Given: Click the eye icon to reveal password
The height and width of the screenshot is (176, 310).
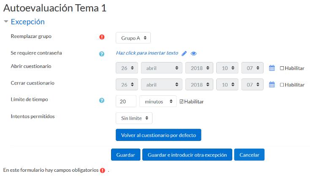Looking at the screenshot, I should pos(193,53).
